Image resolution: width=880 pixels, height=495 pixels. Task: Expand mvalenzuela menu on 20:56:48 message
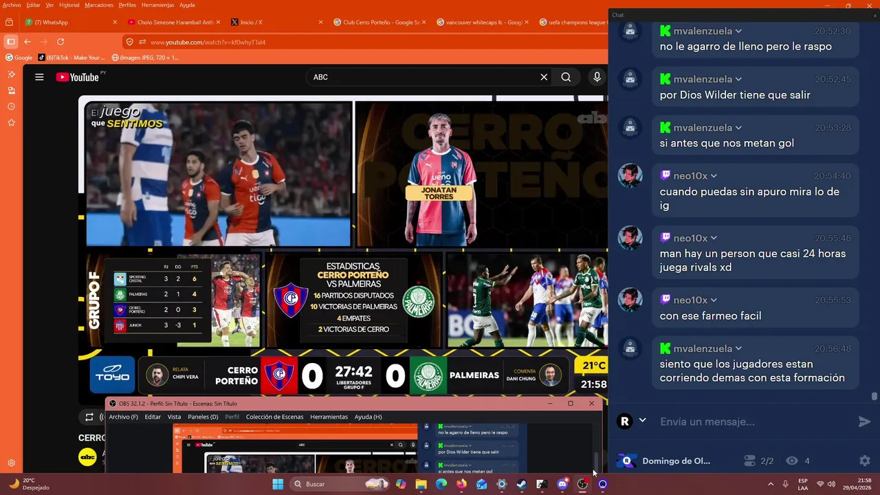(x=738, y=349)
